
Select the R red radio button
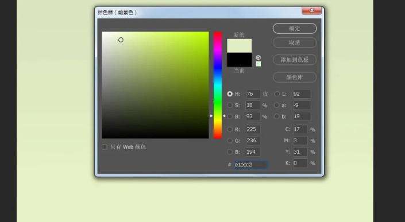(x=230, y=129)
